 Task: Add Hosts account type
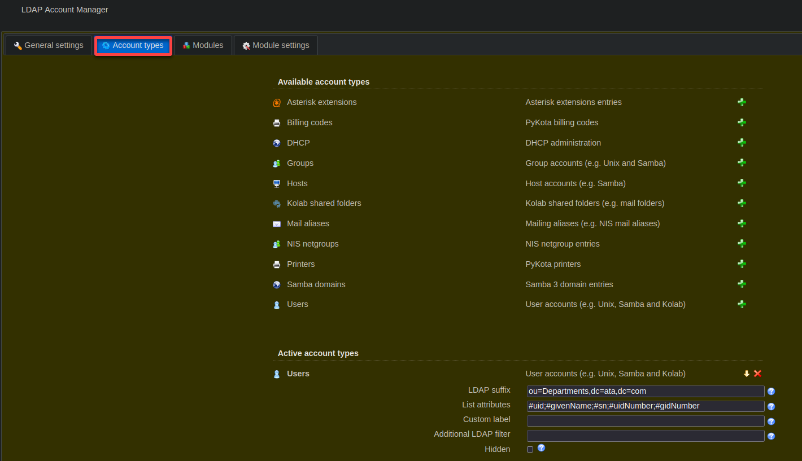(742, 183)
